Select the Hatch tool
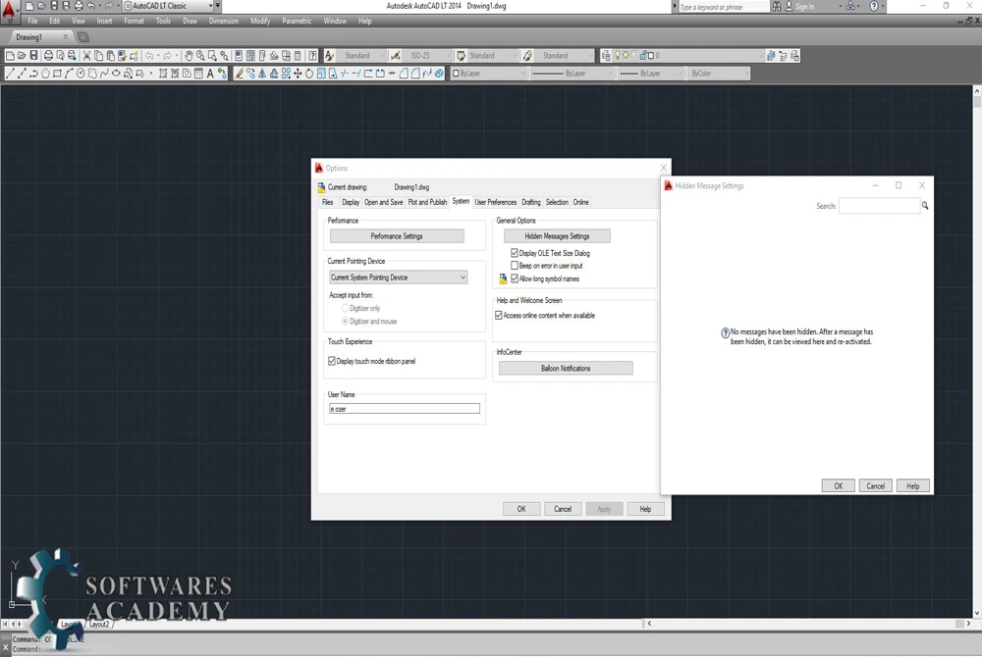This screenshot has height=657, width=982. (x=163, y=74)
